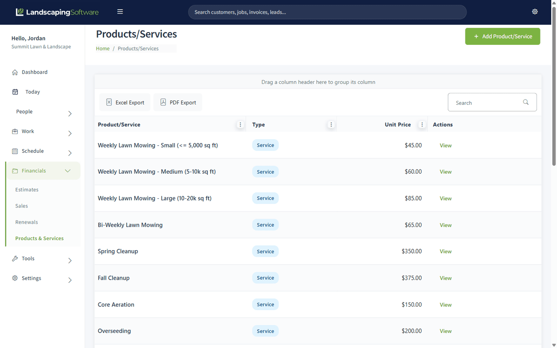View Weekly Lawn Mowing - Small
557x348 pixels.
point(446,145)
